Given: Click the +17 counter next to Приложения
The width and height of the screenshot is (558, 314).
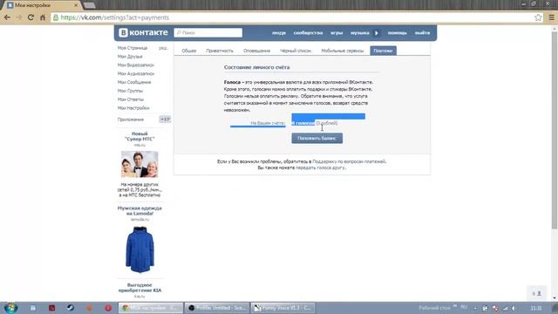Looking at the screenshot, I should pos(165,119).
